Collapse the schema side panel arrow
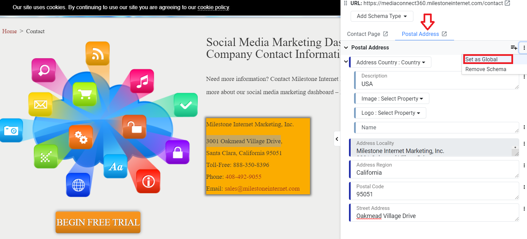Screen dimensions: 527x239 (337, 139)
